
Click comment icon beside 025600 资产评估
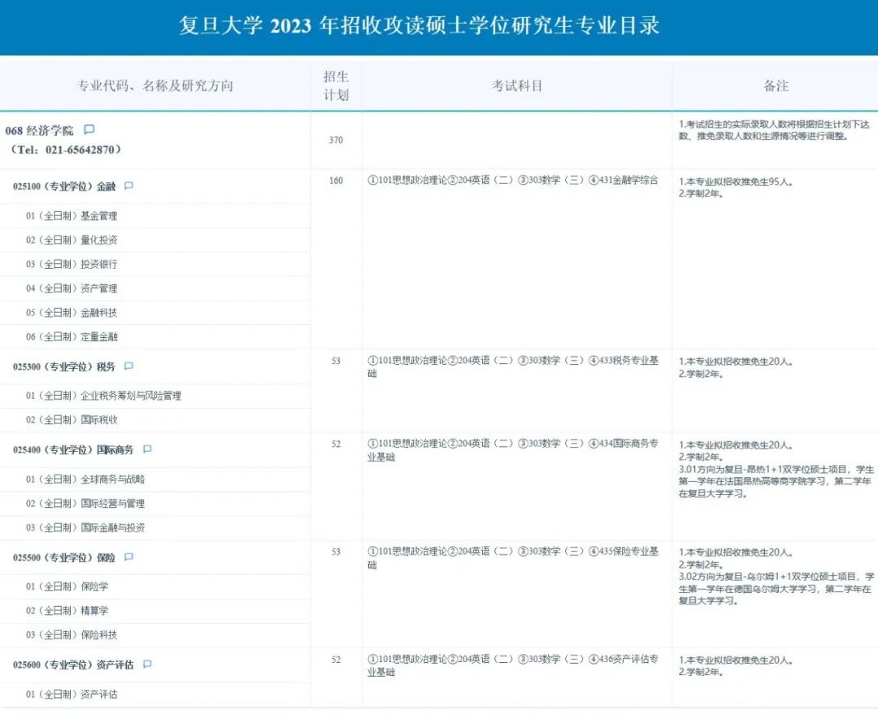point(147,664)
